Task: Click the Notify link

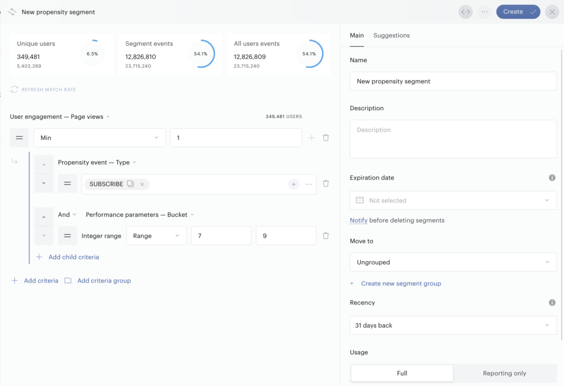Action: pos(359,220)
